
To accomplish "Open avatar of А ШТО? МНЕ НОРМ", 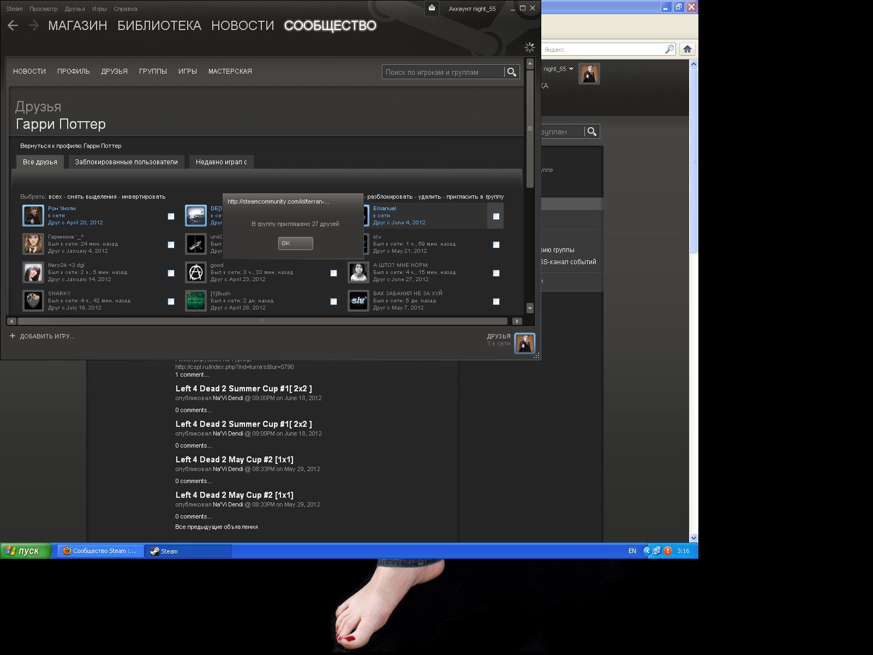I will [358, 272].
